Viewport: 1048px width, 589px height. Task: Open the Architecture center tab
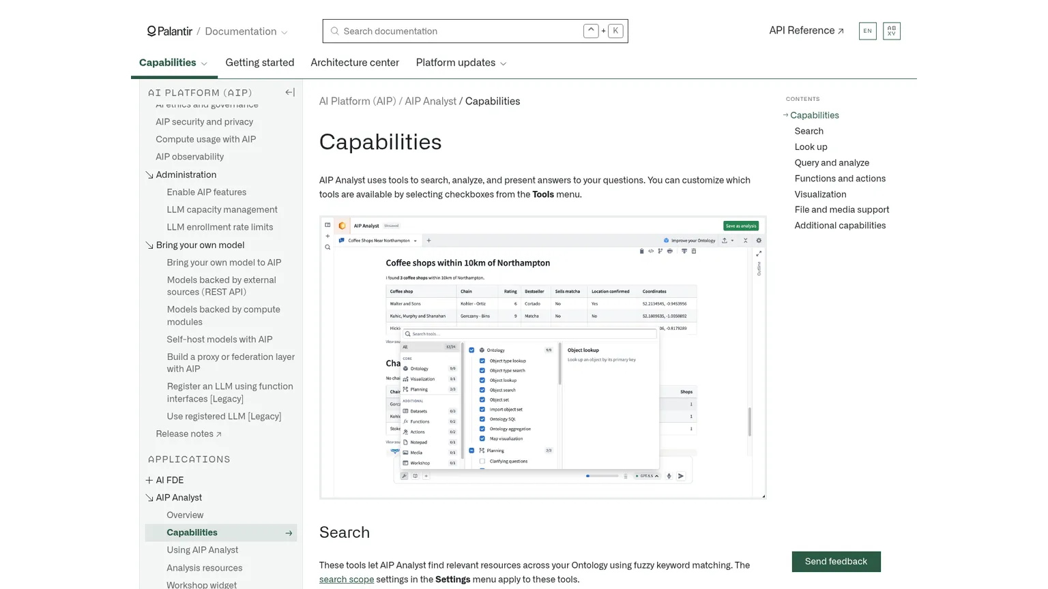click(355, 63)
